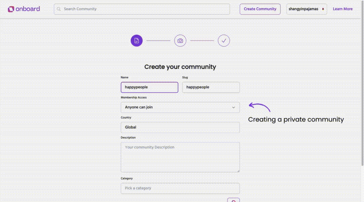364x202 pixels.
Task: Open the Learn More link
Action: tap(342, 9)
